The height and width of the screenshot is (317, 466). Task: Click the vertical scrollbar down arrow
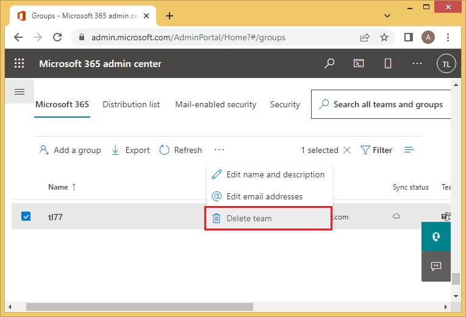pyautogui.click(x=456, y=296)
